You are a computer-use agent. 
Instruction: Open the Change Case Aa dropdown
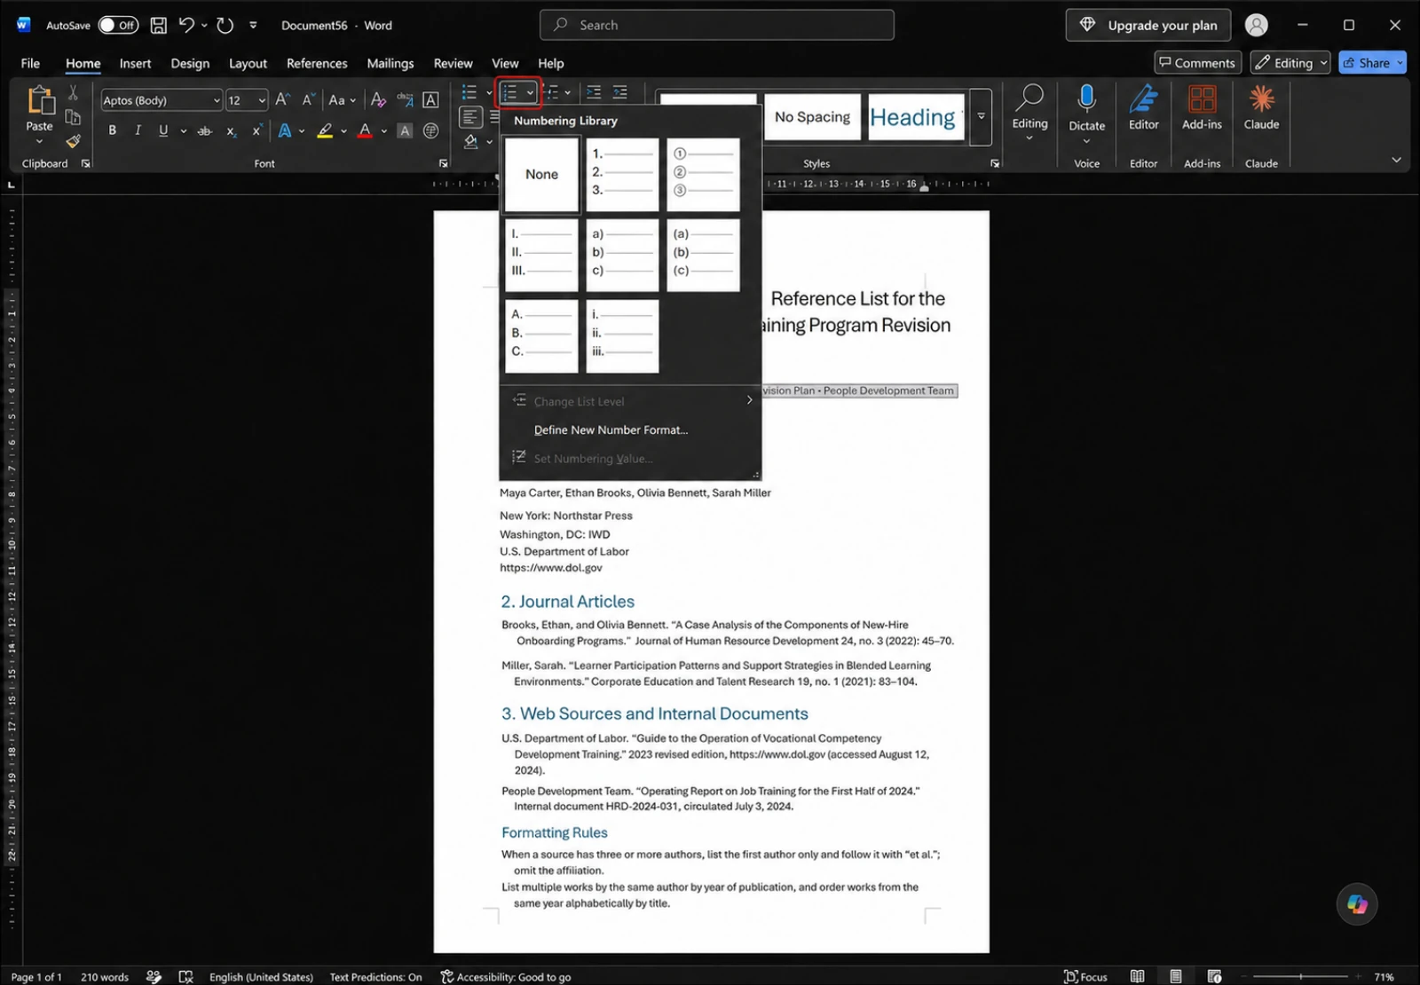click(342, 100)
